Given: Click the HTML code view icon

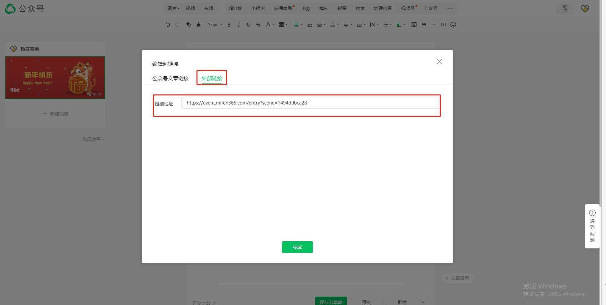Looking at the screenshot, I should [443, 25].
